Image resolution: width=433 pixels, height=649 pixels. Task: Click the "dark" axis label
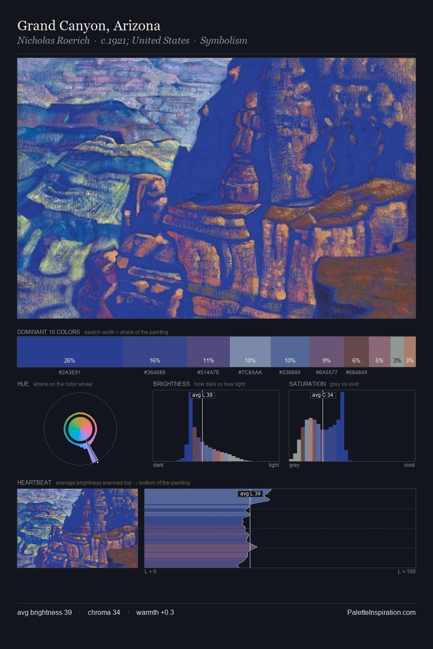pos(158,465)
